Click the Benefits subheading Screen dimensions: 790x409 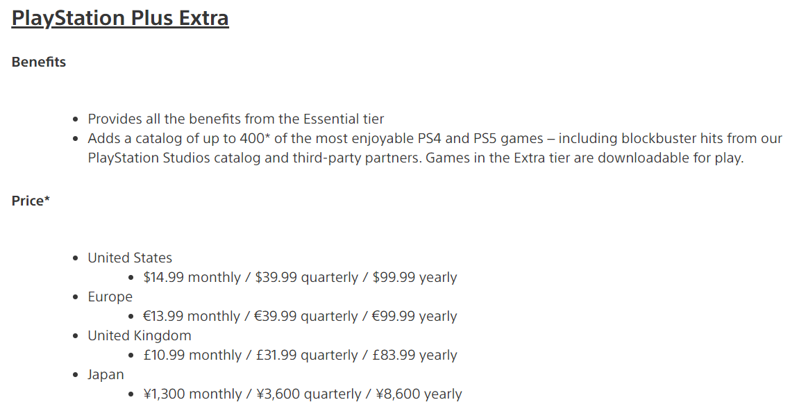pos(39,62)
